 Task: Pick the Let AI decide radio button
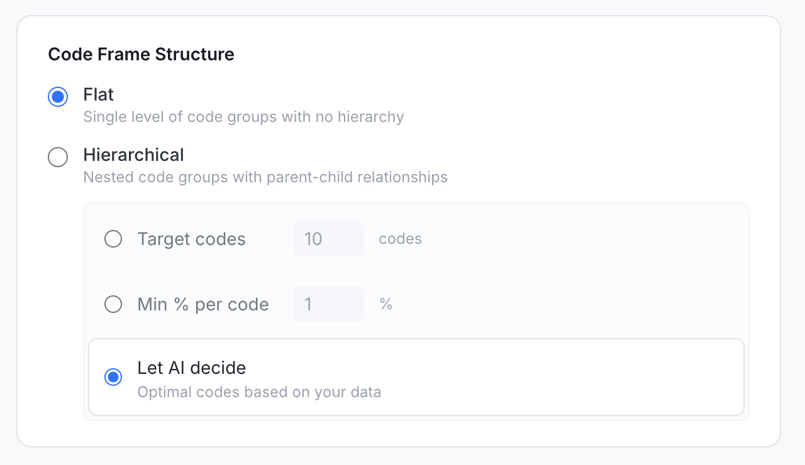coord(113,377)
